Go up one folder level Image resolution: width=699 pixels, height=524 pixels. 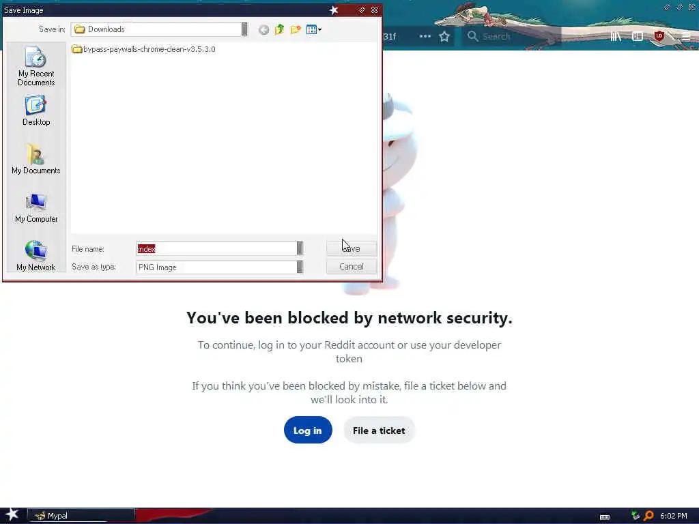[279, 30]
